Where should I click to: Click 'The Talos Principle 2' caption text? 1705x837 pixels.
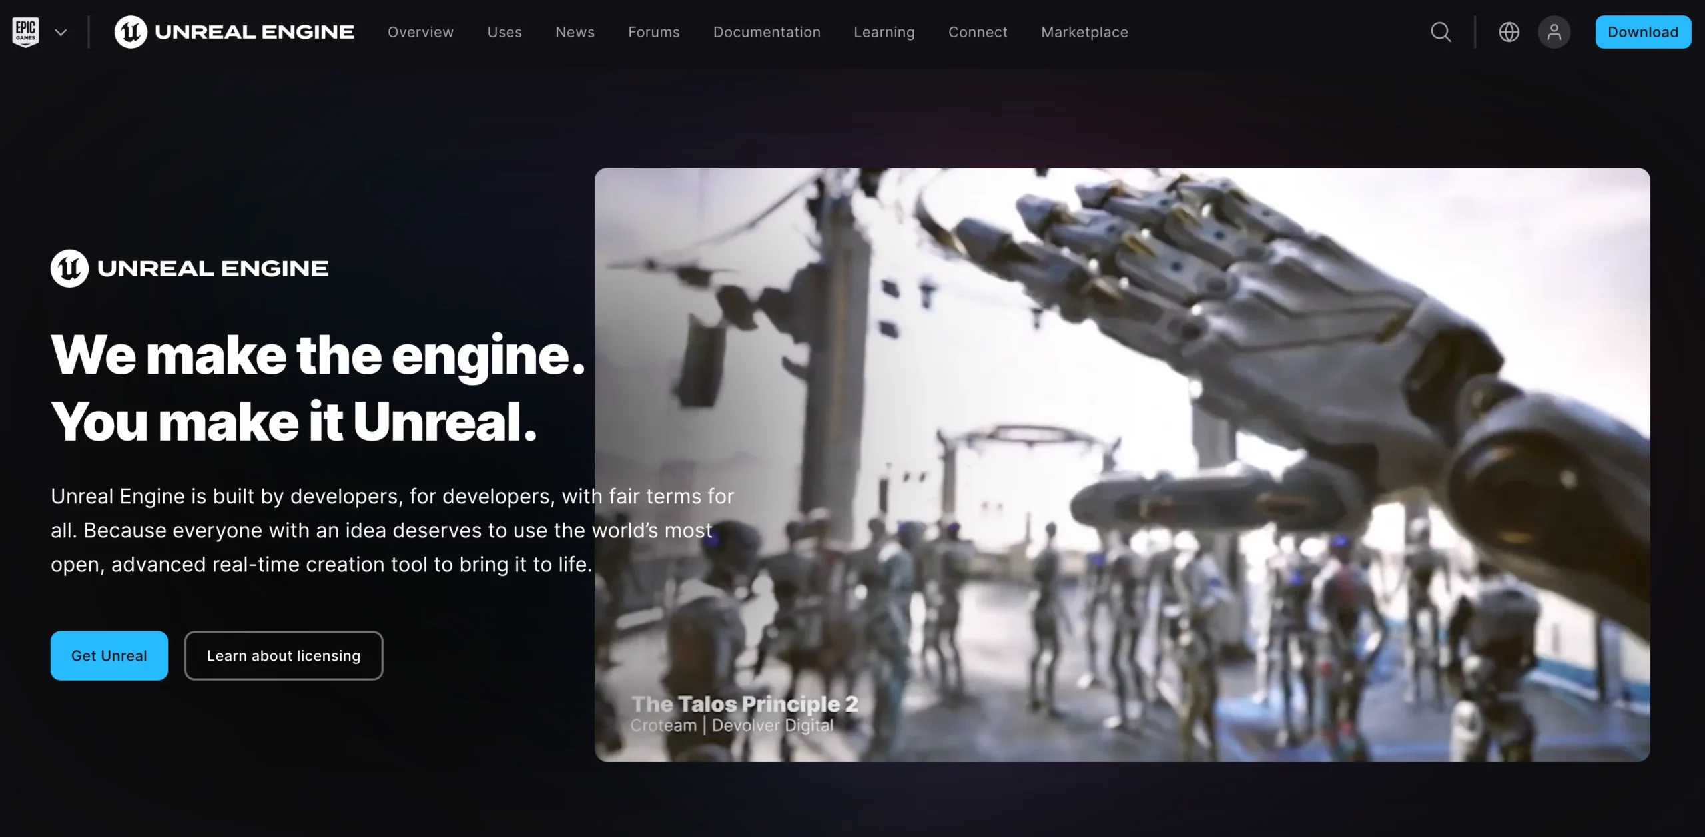[x=745, y=704]
